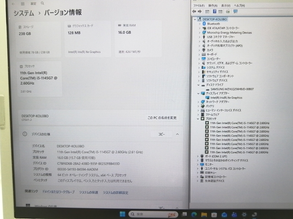Open 表示(V) menu in Device Manager
The image size is (293, 219).
[x=226, y=5]
